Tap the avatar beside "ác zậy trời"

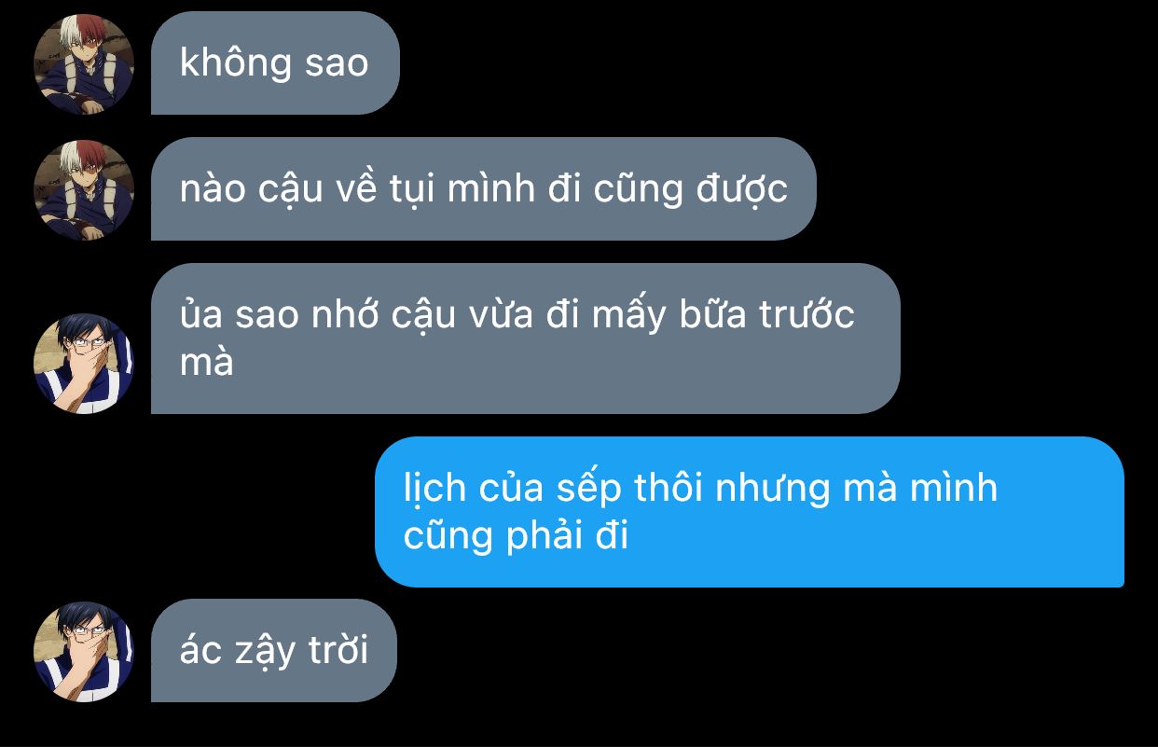pos(84,651)
